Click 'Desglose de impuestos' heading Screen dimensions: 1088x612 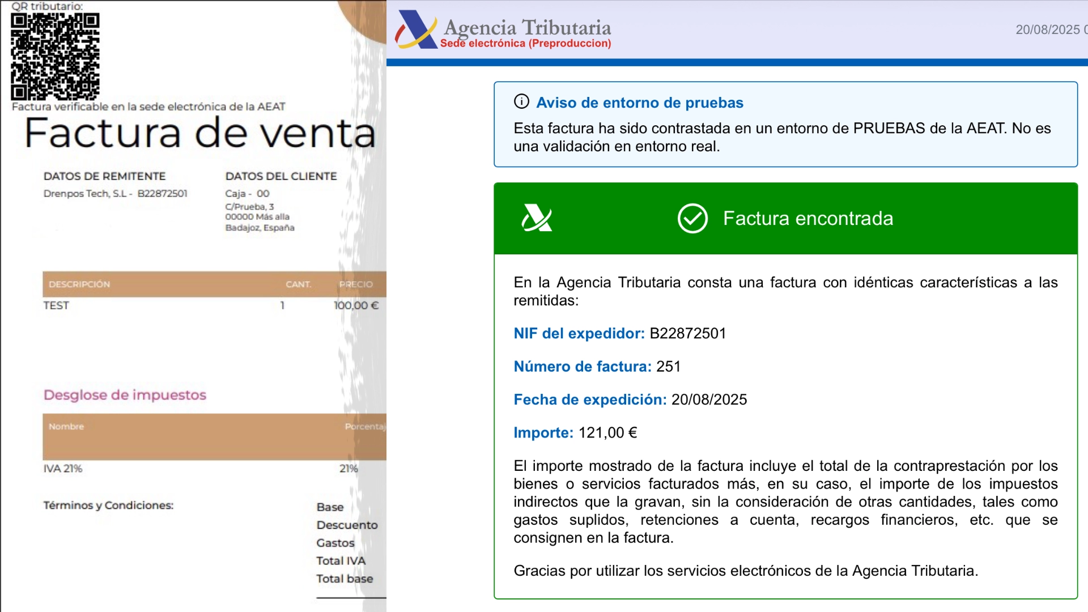coord(125,395)
